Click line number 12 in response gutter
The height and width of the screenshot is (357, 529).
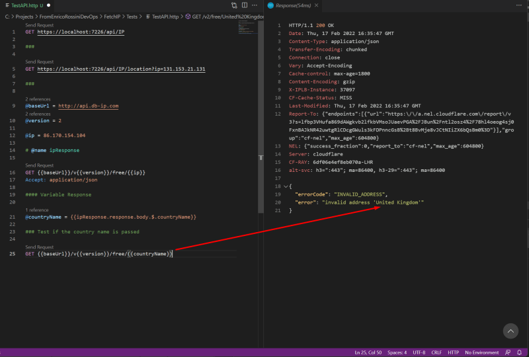coord(278,114)
